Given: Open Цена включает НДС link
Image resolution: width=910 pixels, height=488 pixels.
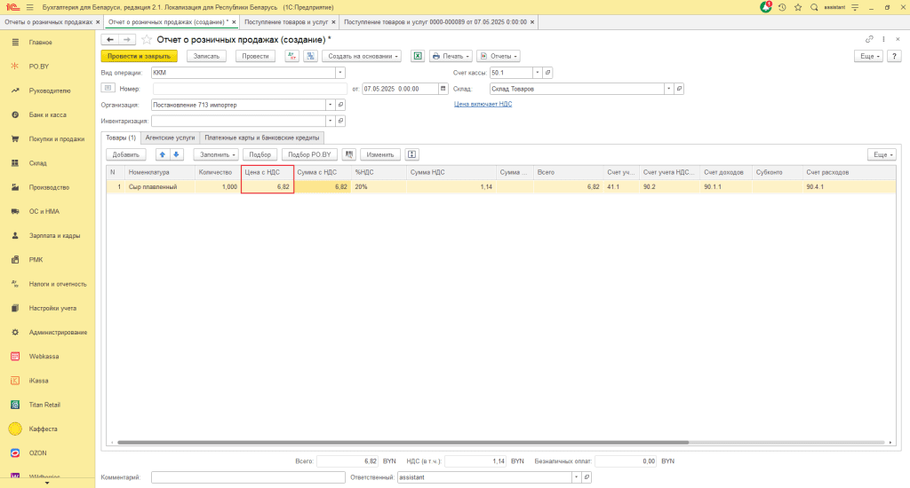Looking at the screenshot, I should tap(483, 105).
